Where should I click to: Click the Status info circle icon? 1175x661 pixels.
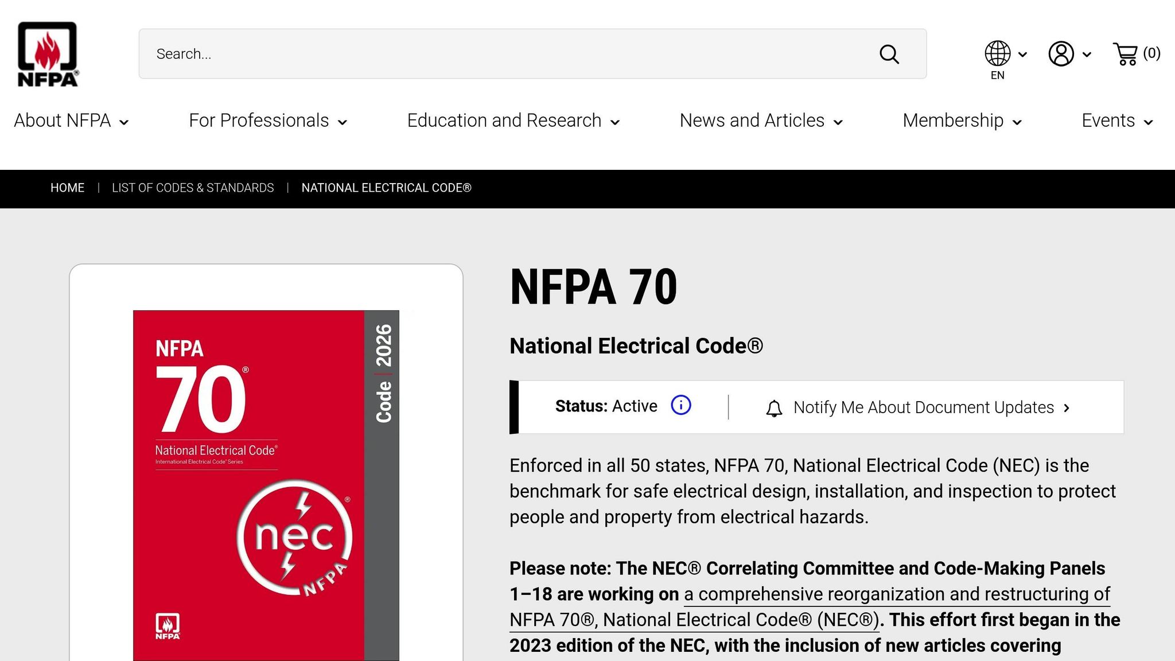(x=681, y=405)
